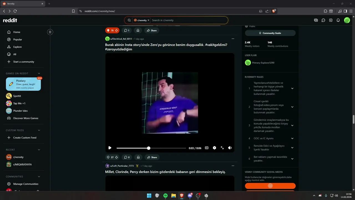The width and height of the screenshot is (355, 200).
Task: Open the Reddit home logo
Action: click(10, 20)
